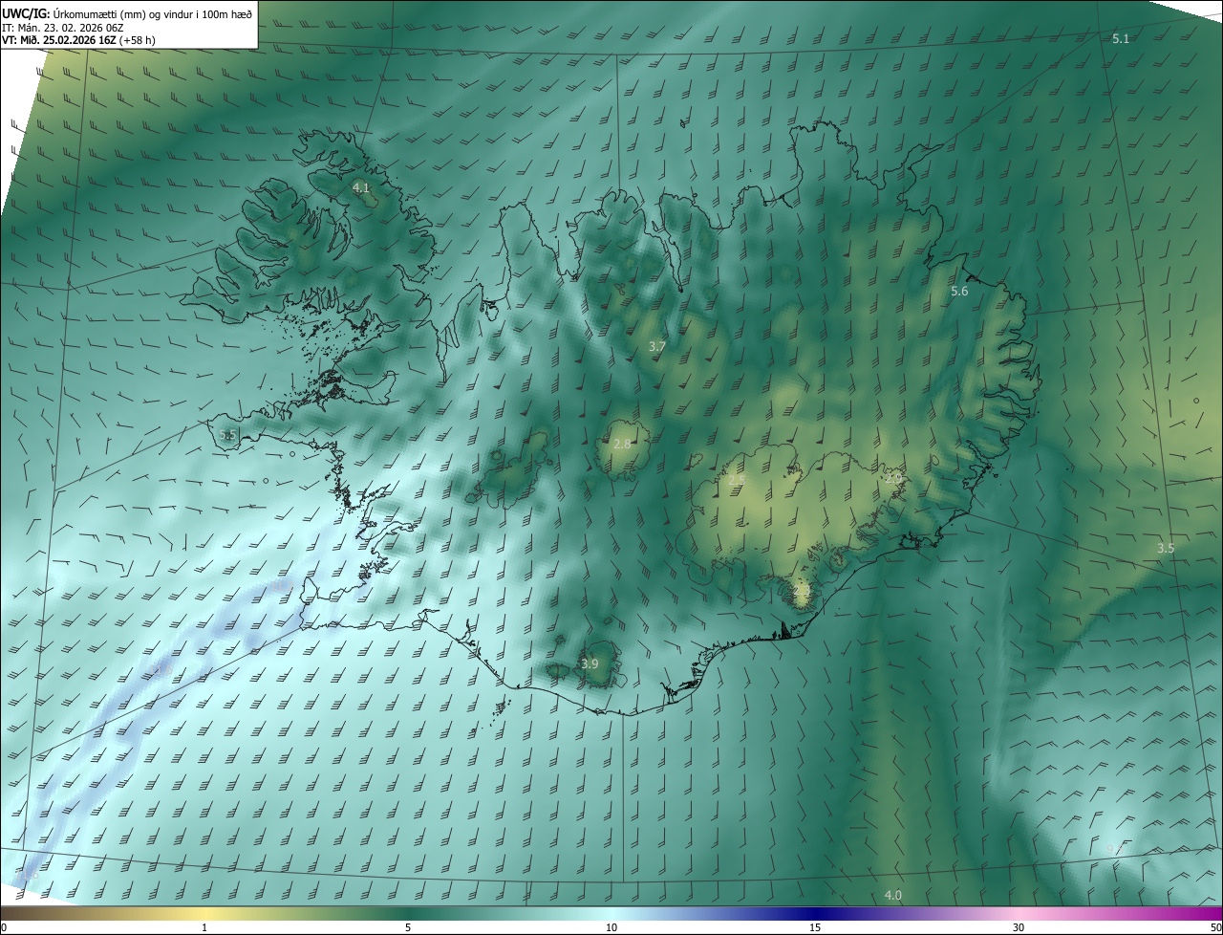Click the 3.5 value offshore to the east

tap(1166, 549)
